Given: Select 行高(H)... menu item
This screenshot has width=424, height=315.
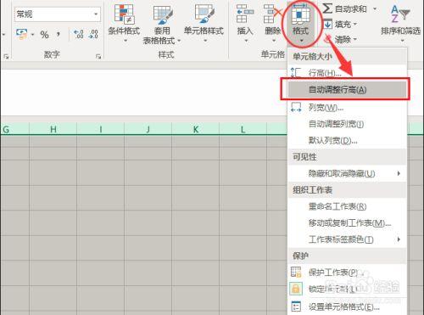Looking at the screenshot, I should point(348,73).
